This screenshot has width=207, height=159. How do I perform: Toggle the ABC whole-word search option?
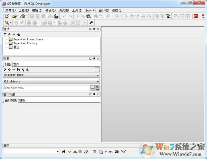click(x=110, y=152)
